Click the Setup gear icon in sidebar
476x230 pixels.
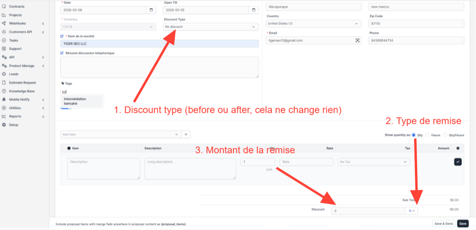click(4, 125)
